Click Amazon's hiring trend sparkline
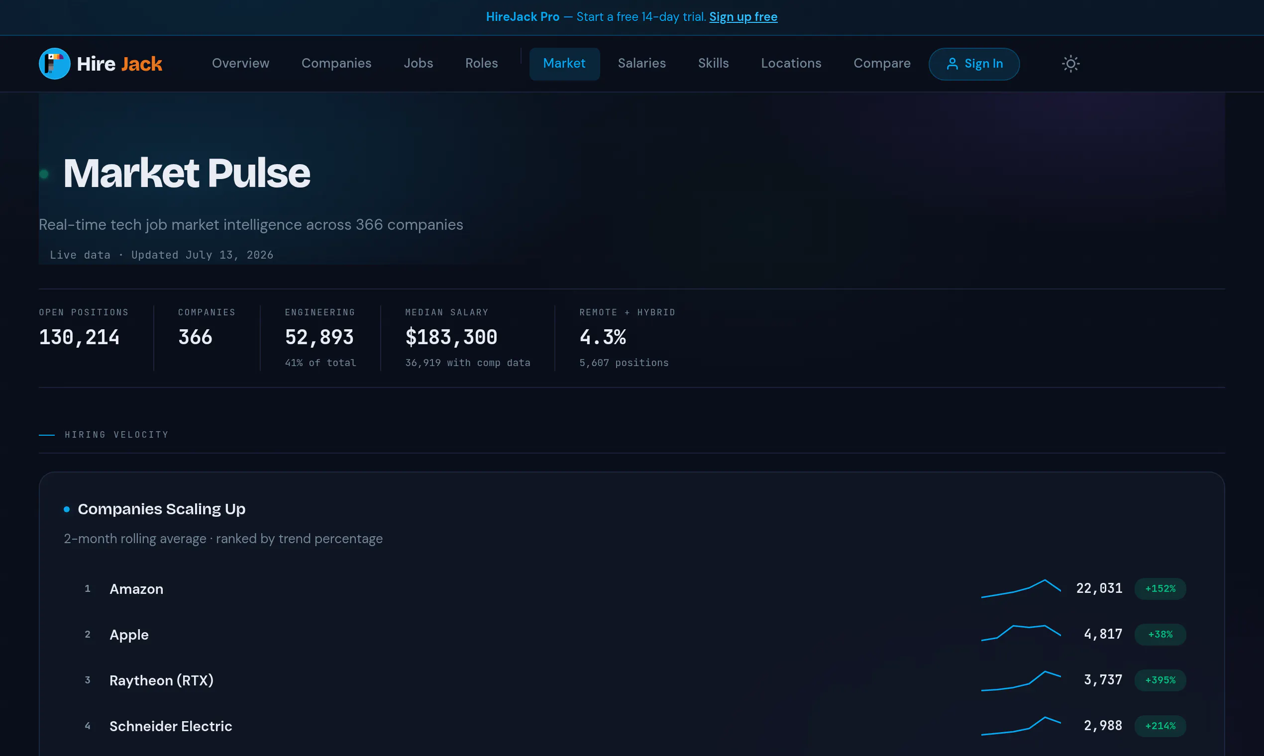 1021,588
